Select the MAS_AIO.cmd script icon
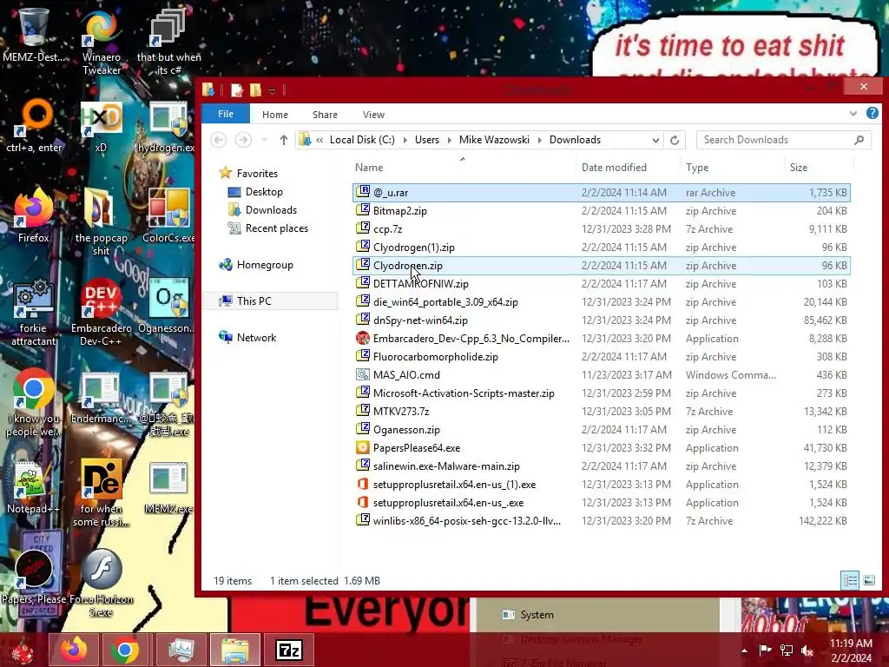 click(x=363, y=374)
